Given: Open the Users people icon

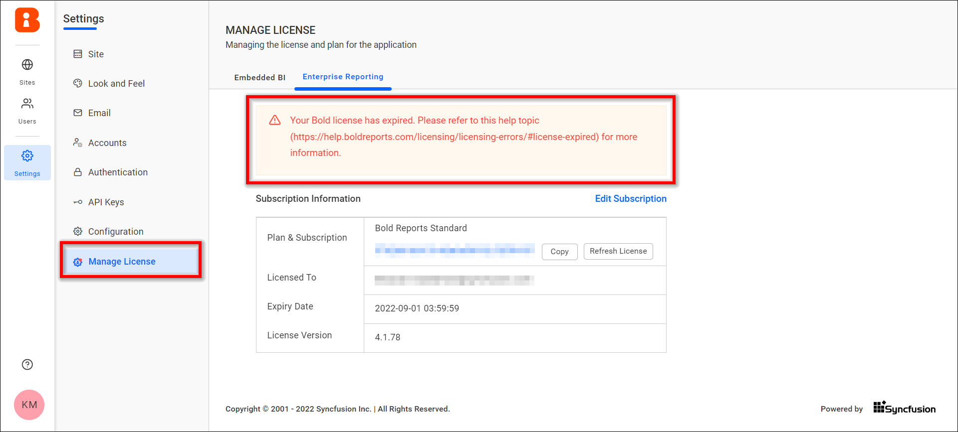Looking at the screenshot, I should [27, 104].
